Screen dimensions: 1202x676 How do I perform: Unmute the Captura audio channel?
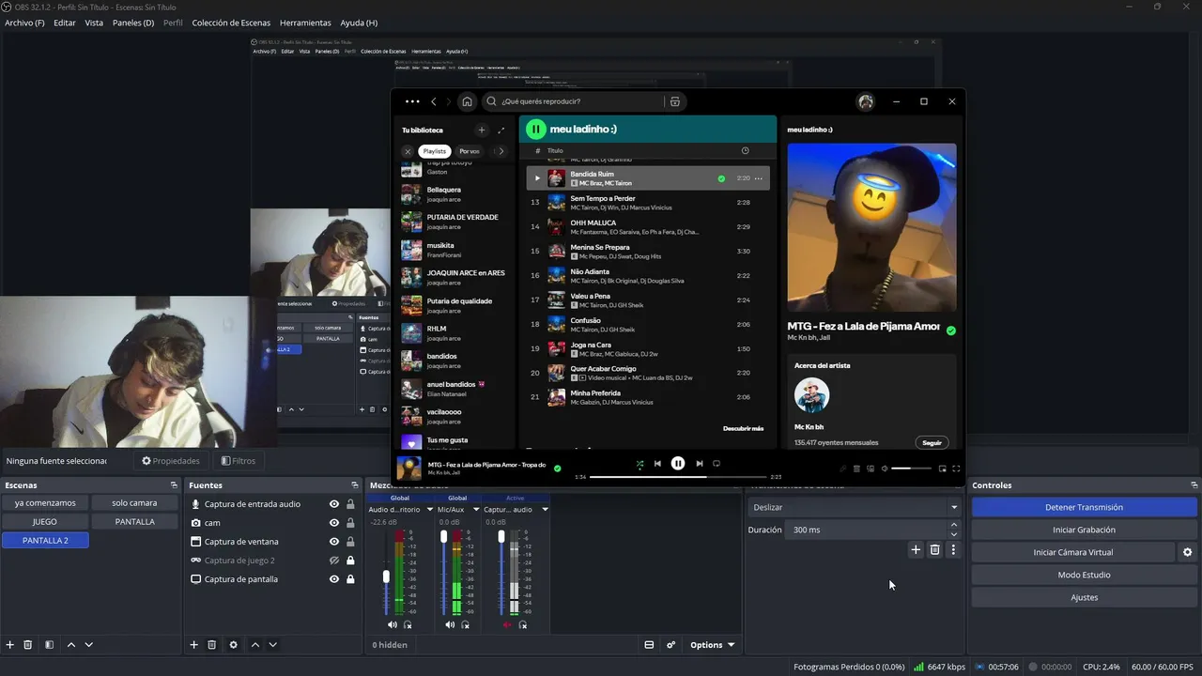click(507, 624)
